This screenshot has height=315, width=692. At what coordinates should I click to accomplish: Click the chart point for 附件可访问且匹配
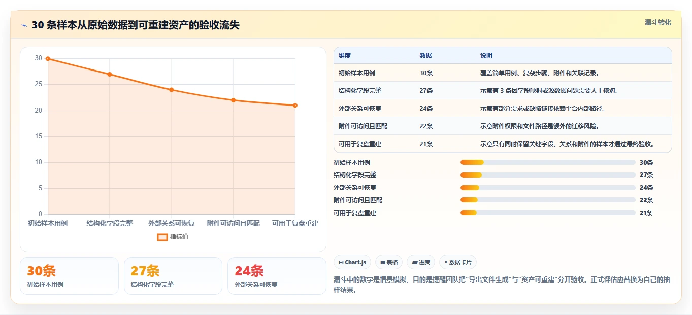[x=234, y=100]
